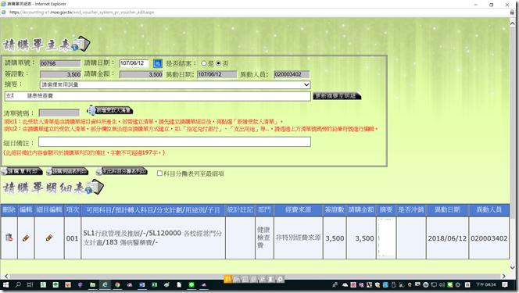Viewport: 519px width, 293px height.
Task: Open Windows Start menu
Action: (5, 284)
